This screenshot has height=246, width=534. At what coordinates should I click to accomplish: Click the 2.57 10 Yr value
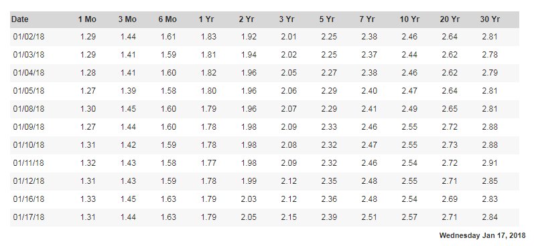(409, 217)
